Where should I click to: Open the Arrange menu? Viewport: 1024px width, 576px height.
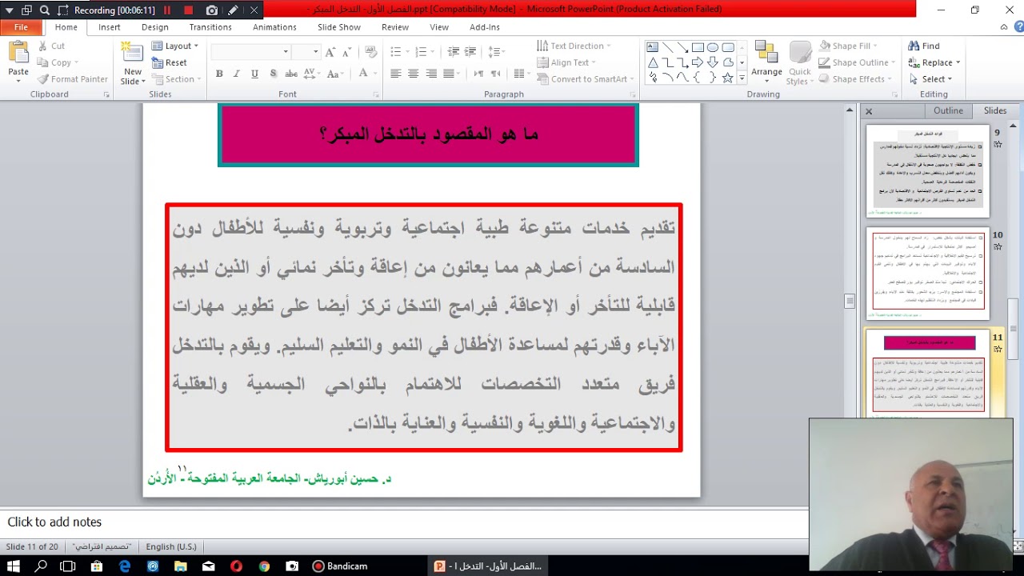point(766,61)
